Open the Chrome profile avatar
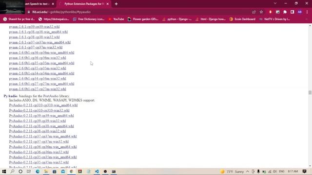 pos(300,12)
